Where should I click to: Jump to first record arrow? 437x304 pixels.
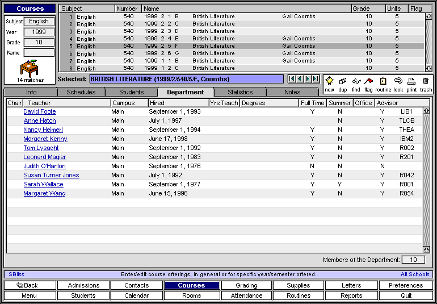pos(292,80)
